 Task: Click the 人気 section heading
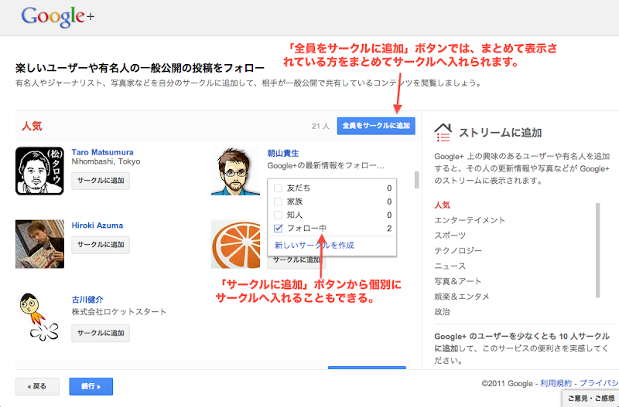pos(32,126)
